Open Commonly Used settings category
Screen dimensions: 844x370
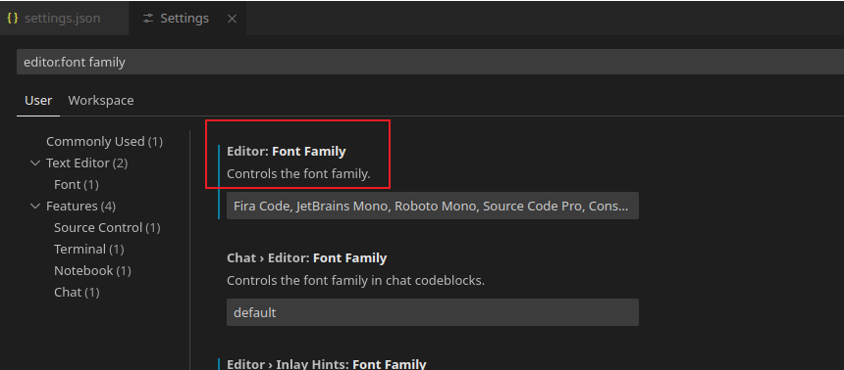[104, 141]
